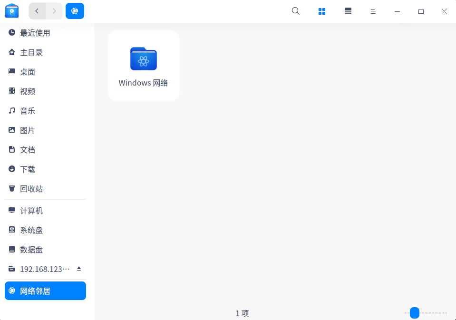
Task: Click the file manager app logo
Action: (x=12, y=11)
